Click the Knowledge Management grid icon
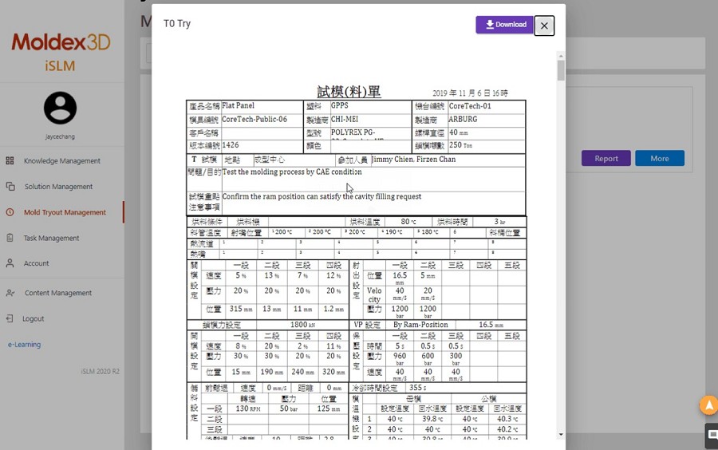Image resolution: width=718 pixels, height=450 pixels. coord(10,160)
